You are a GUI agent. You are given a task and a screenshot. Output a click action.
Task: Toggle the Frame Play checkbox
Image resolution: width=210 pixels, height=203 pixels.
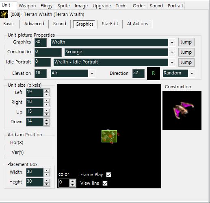tap(108, 175)
